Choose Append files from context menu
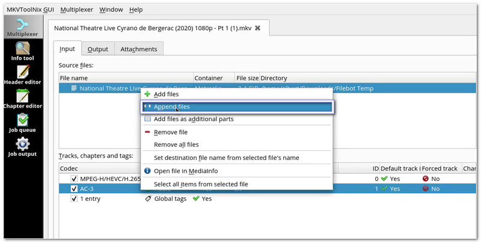The width and height of the screenshot is (481, 243). point(171,107)
